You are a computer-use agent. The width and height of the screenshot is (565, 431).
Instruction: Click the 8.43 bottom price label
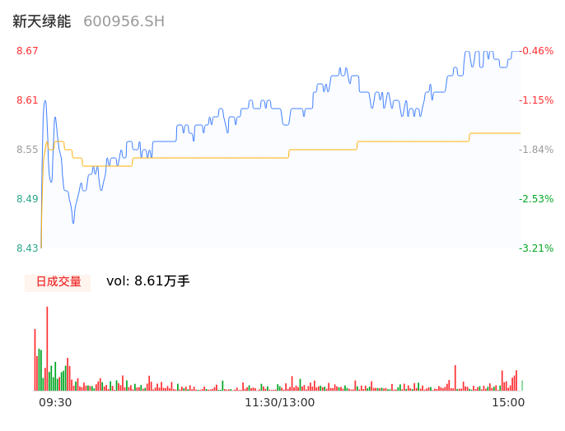(x=27, y=248)
